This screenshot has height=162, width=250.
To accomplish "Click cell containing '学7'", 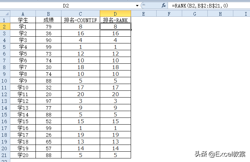I will (x=23, y=67).
